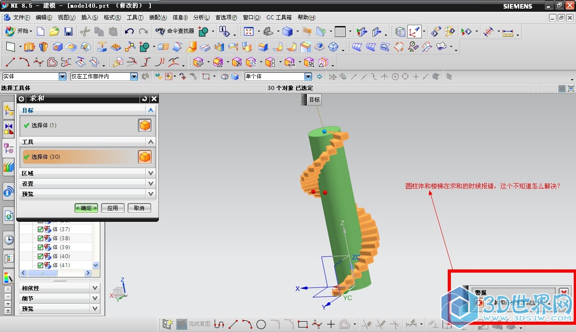Click the Redo arrow icon

coord(144,31)
